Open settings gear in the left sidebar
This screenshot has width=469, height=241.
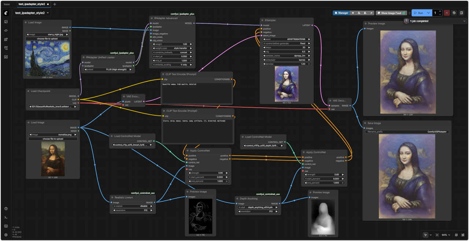[x=6, y=235]
